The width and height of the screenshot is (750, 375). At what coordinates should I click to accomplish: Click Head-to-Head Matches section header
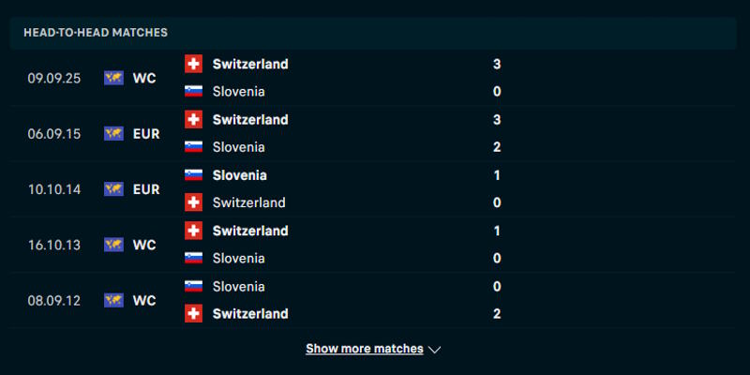[x=96, y=32]
